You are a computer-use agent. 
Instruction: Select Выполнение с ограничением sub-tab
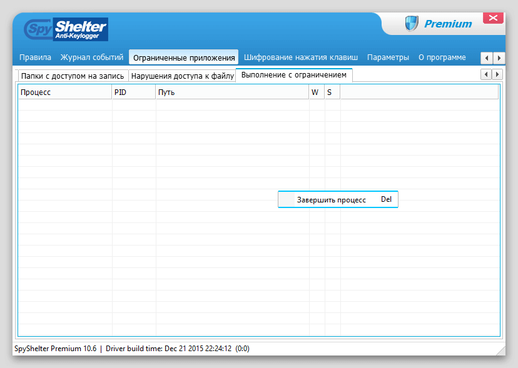293,75
